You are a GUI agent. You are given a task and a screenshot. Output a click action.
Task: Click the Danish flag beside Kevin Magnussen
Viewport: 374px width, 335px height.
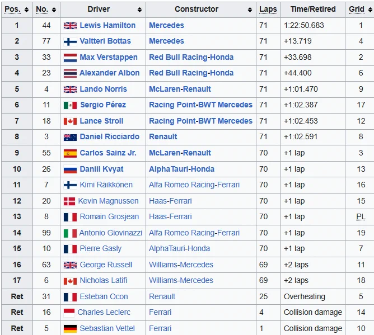(x=69, y=201)
